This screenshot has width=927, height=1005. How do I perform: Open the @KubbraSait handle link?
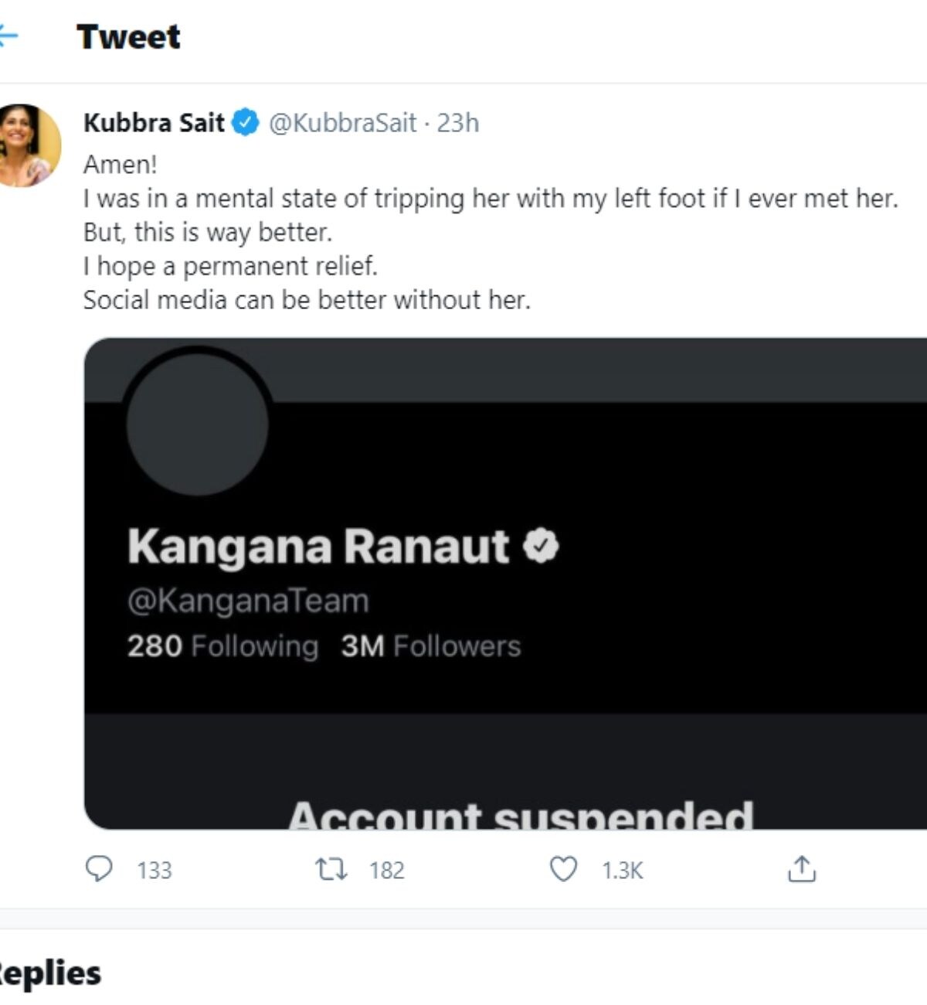342,122
